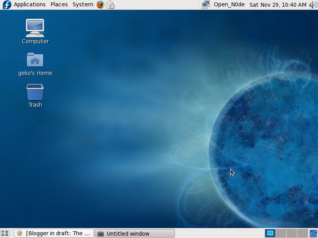Open the Applications menu

coord(29,4)
